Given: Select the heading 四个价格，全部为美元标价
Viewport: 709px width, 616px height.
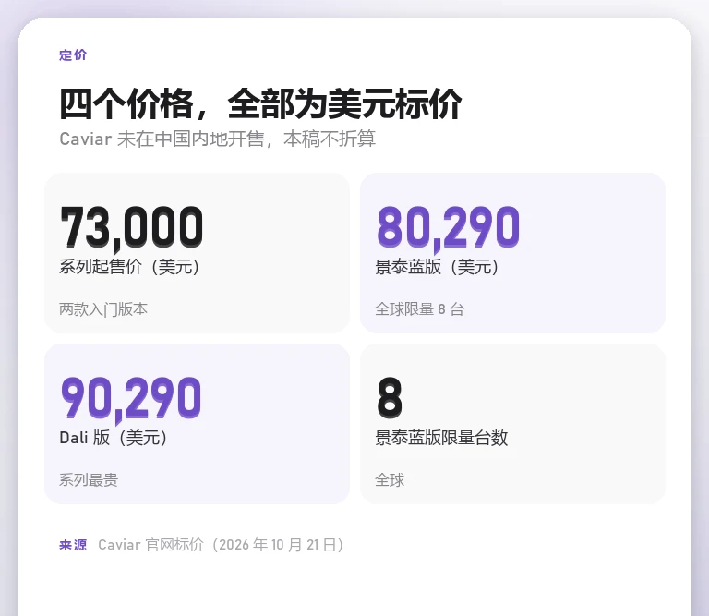Looking at the screenshot, I should click(260, 104).
